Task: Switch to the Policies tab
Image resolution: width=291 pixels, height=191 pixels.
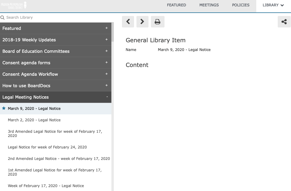Action: 241,5
